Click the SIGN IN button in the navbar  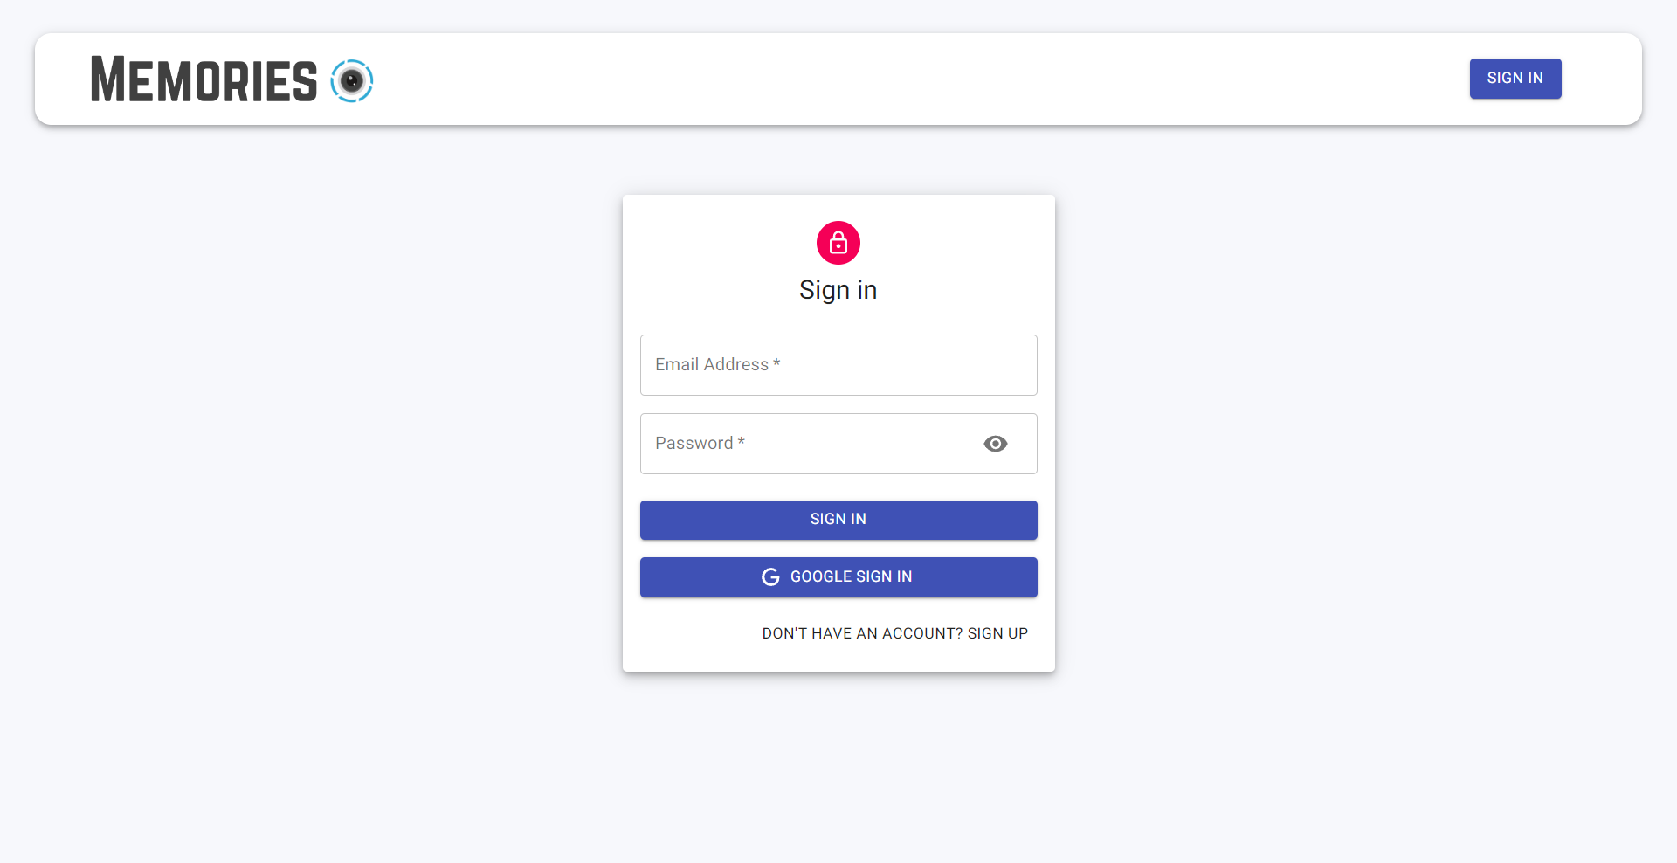(x=1515, y=79)
